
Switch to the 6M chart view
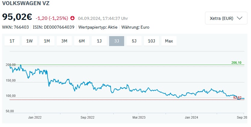point(82,41)
